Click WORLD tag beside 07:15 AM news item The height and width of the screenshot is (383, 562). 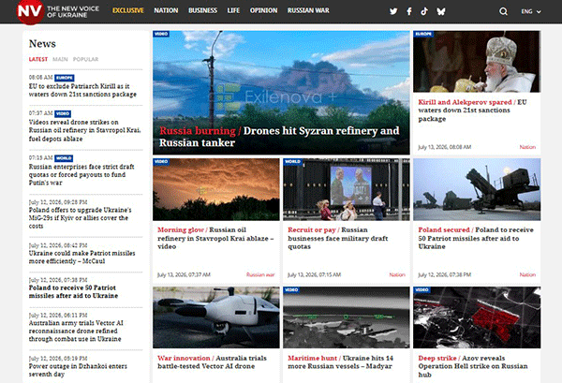click(64, 158)
